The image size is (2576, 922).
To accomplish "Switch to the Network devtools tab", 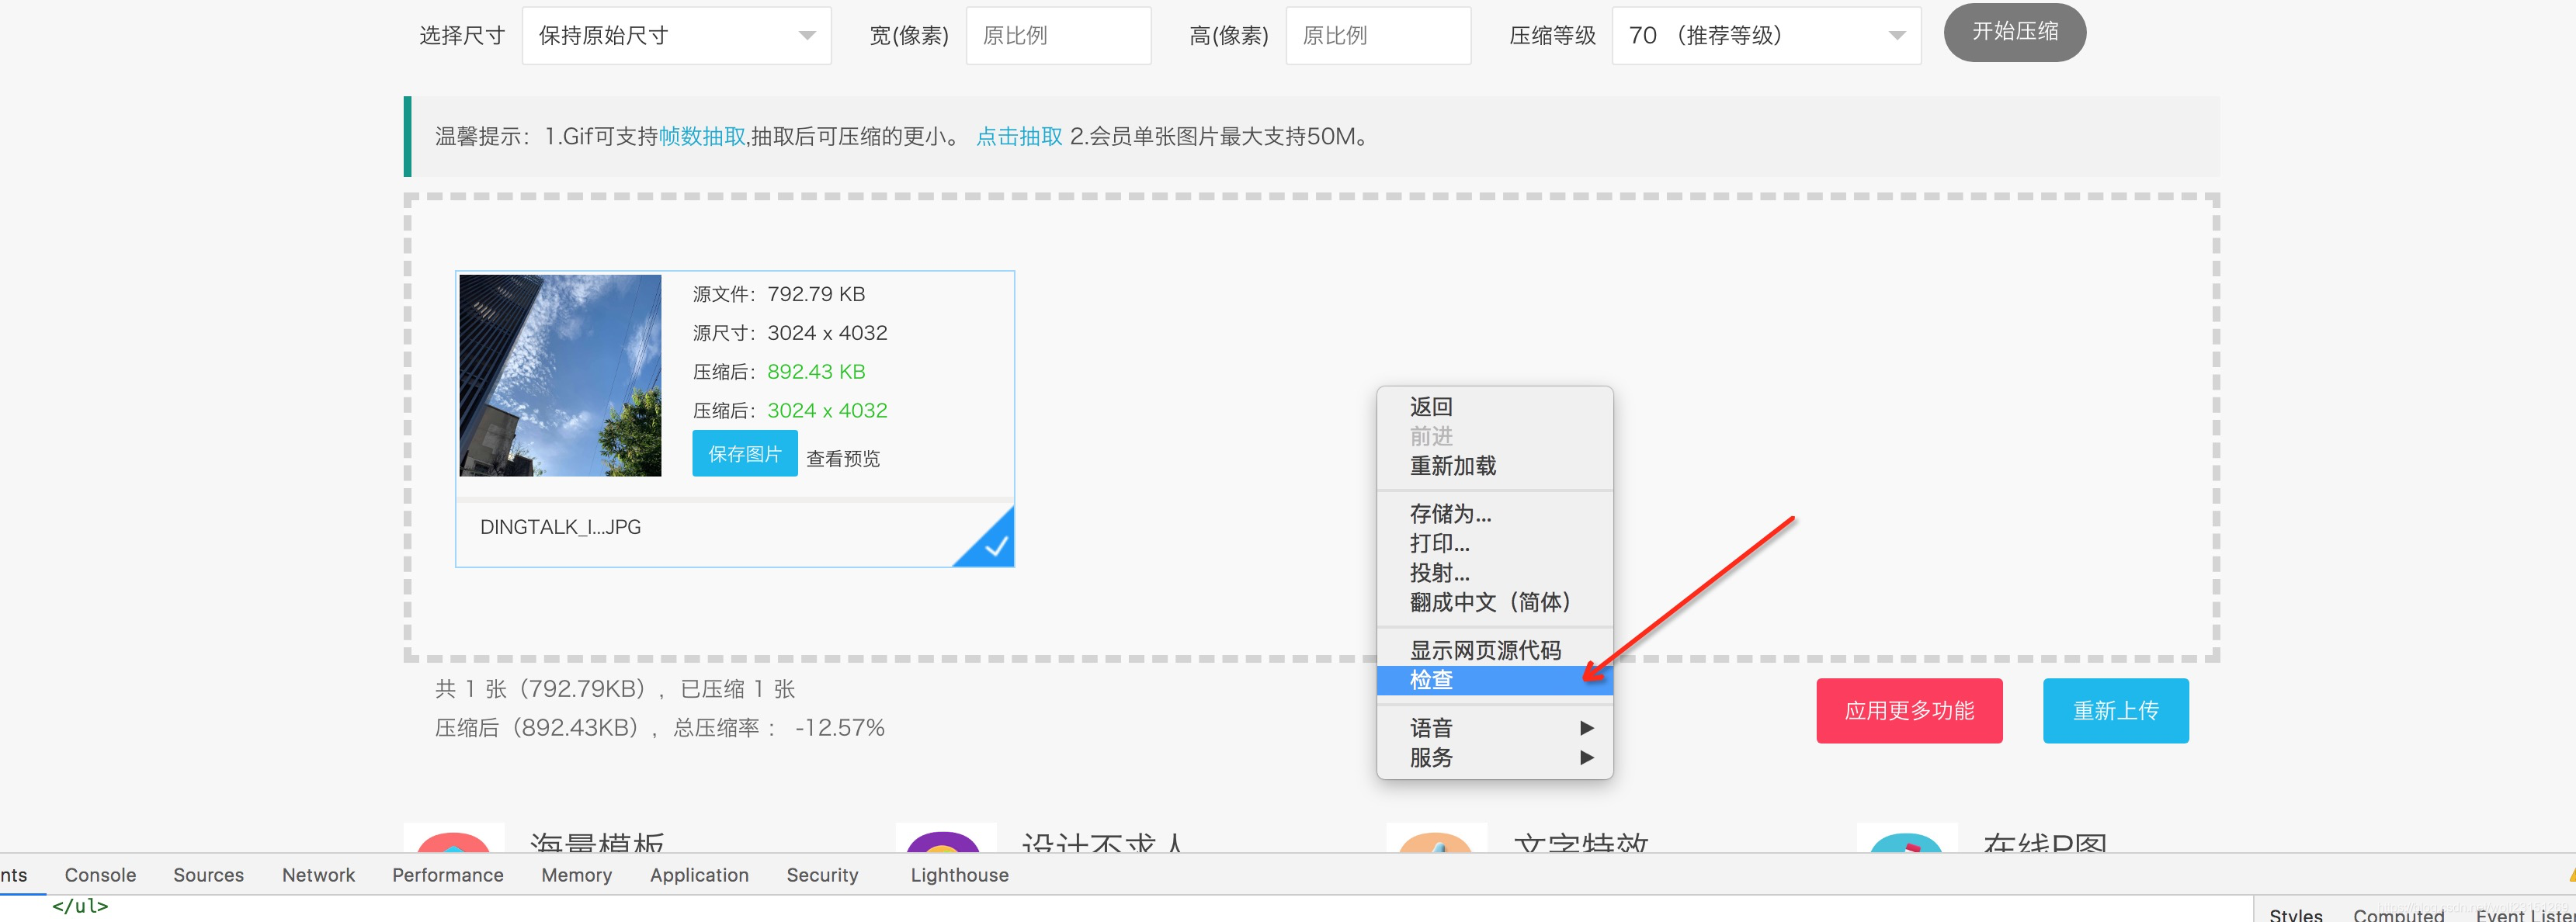I will [318, 875].
